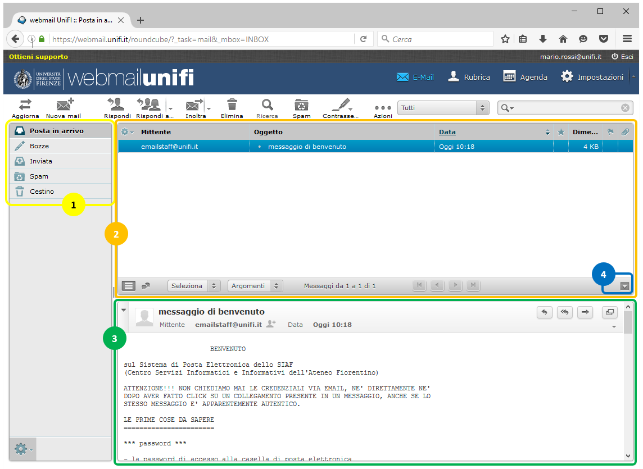
Task: Open list options gear in the message list header
Action: pyautogui.click(x=127, y=132)
